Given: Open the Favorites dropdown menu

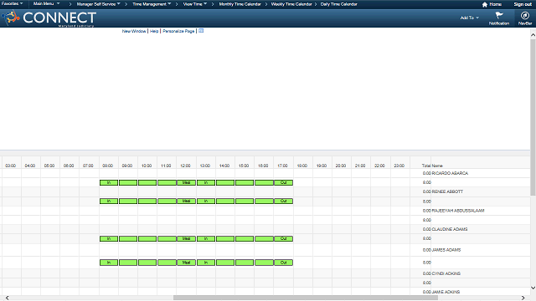Looking at the screenshot, I should [x=13, y=3].
